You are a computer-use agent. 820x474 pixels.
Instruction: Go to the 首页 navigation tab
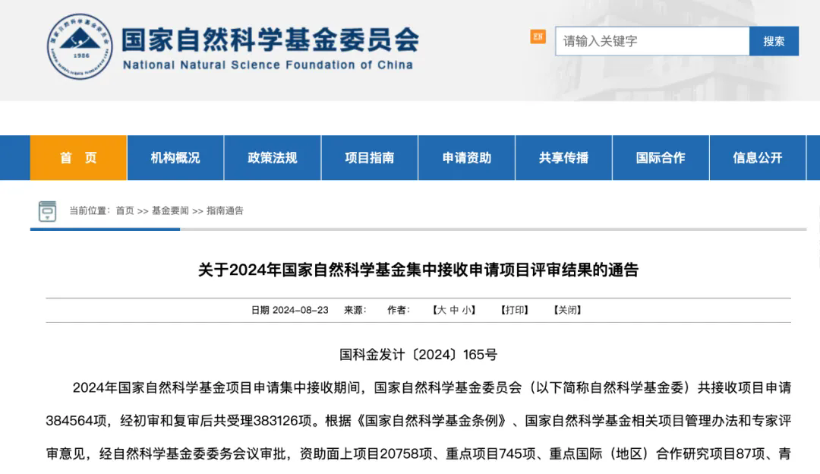[x=78, y=158]
